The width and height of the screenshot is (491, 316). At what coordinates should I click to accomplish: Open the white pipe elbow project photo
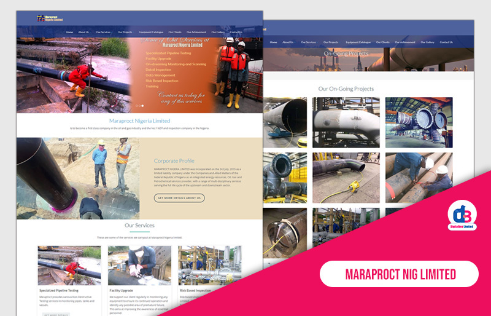coord(346,122)
